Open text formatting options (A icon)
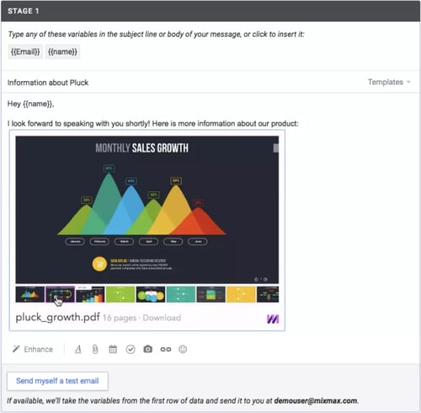The width and height of the screenshot is (421, 413). click(x=78, y=349)
